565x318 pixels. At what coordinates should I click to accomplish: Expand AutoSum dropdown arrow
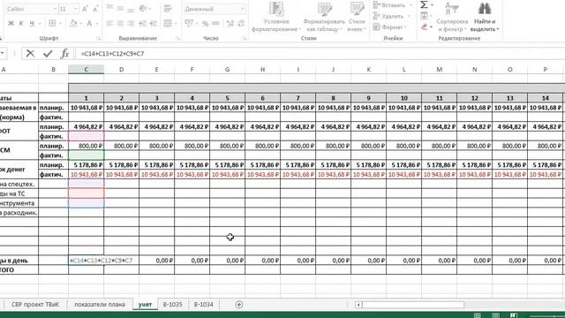point(432,5)
